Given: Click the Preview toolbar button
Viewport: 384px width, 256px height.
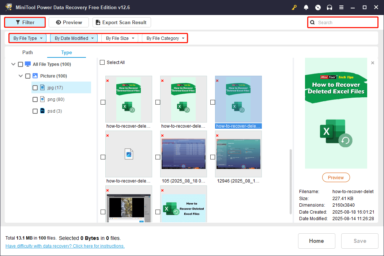Looking at the screenshot, I should [69, 23].
